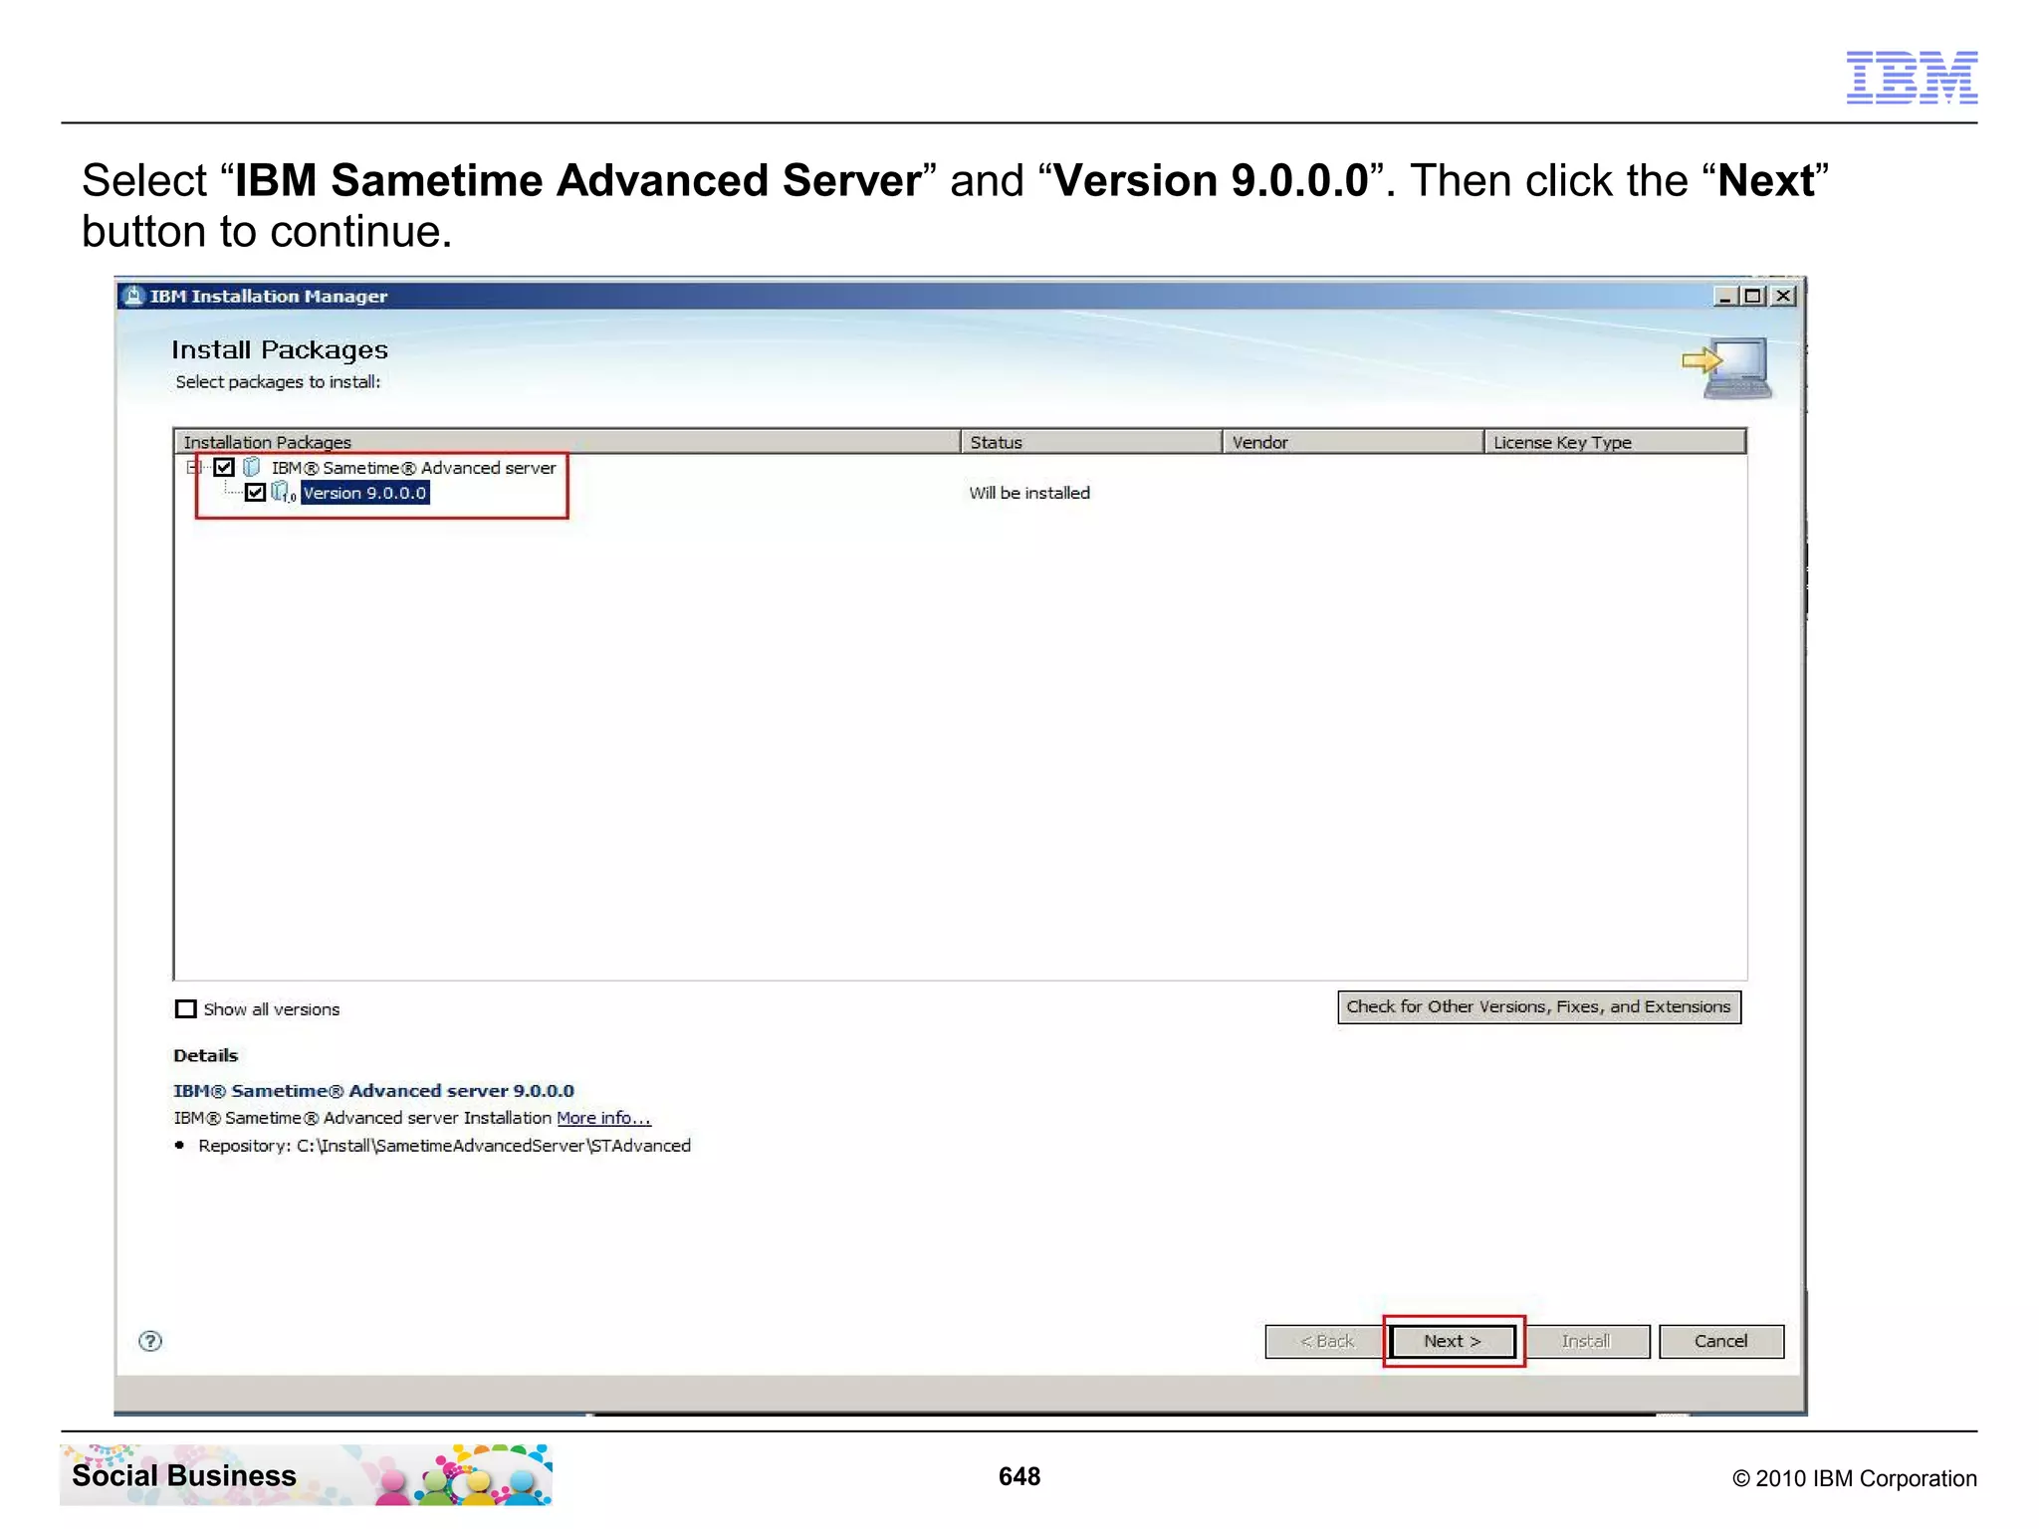
Task: Click the disabled < Back button
Action: click(1326, 1341)
